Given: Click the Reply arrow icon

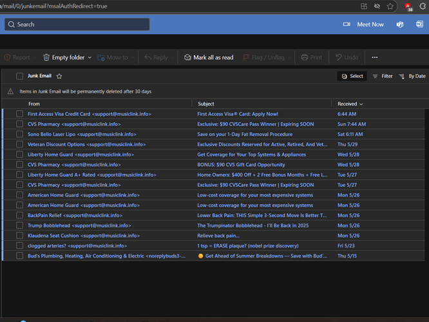Looking at the screenshot, I should (148, 57).
